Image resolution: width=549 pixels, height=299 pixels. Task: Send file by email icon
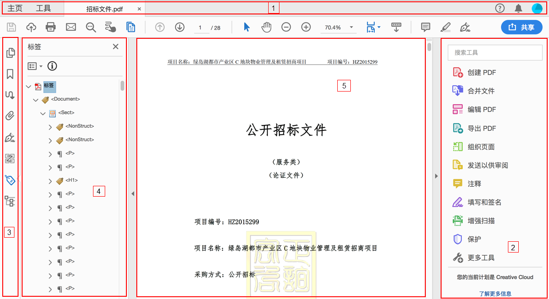tap(71, 27)
